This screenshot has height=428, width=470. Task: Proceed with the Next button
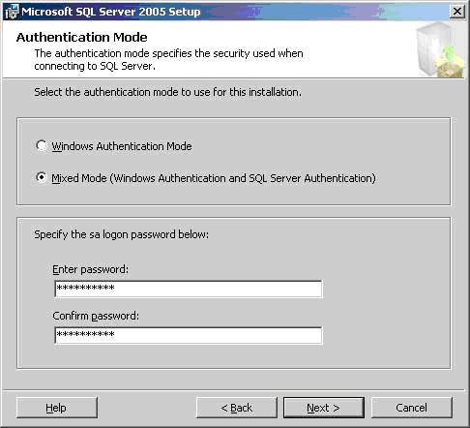[324, 408]
